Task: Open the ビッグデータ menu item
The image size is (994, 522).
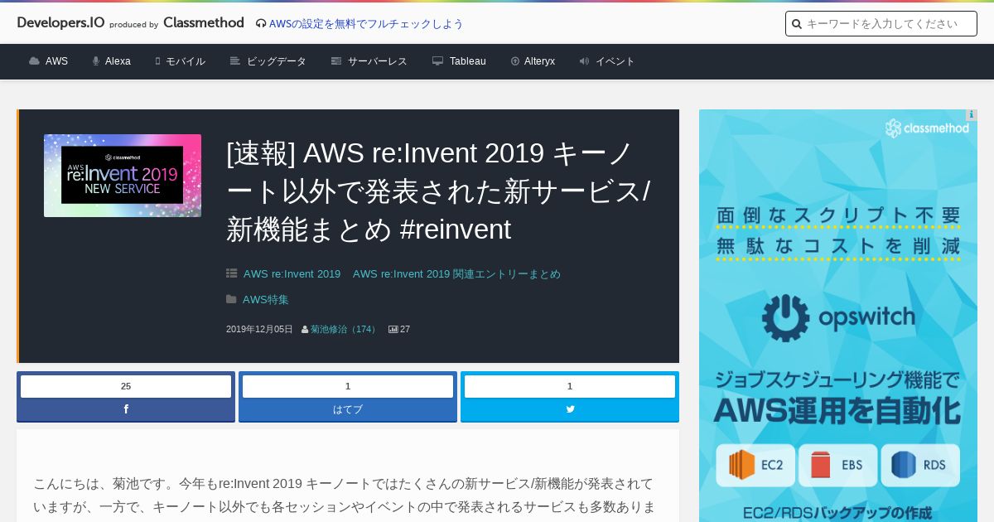Action: tap(277, 61)
